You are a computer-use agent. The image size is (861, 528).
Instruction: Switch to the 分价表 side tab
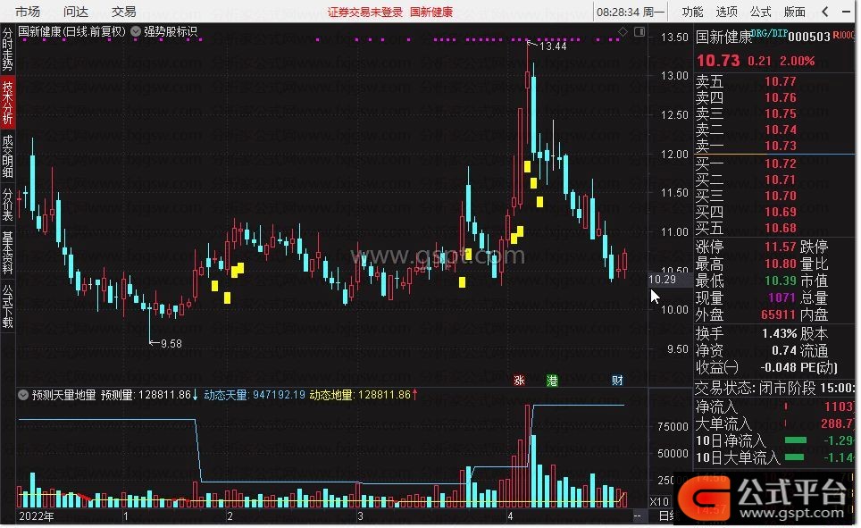click(8, 205)
